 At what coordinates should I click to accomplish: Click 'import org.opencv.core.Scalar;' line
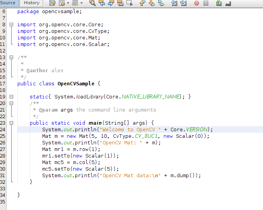[x=63, y=44]
